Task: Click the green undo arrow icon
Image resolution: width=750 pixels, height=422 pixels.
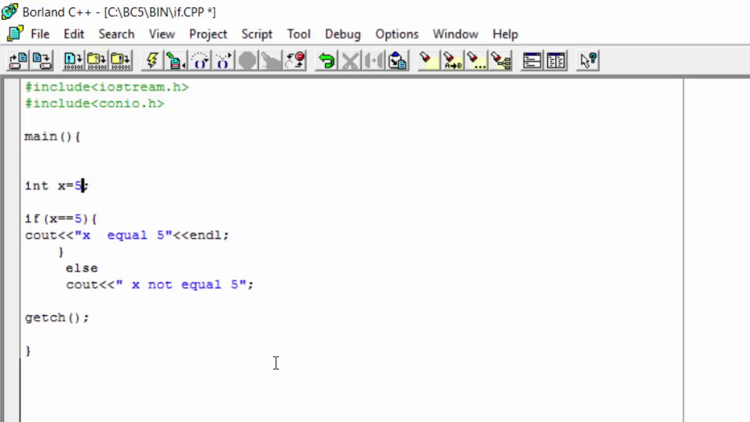Action: click(x=326, y=60)
